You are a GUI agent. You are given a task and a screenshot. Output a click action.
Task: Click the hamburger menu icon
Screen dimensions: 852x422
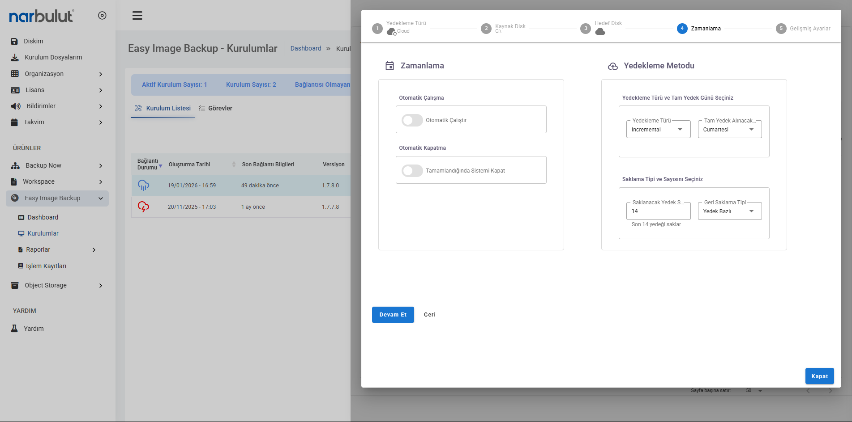137,16
